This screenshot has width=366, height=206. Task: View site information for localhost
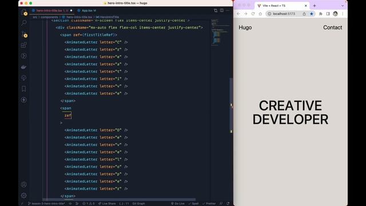click(x=269, y=14)
